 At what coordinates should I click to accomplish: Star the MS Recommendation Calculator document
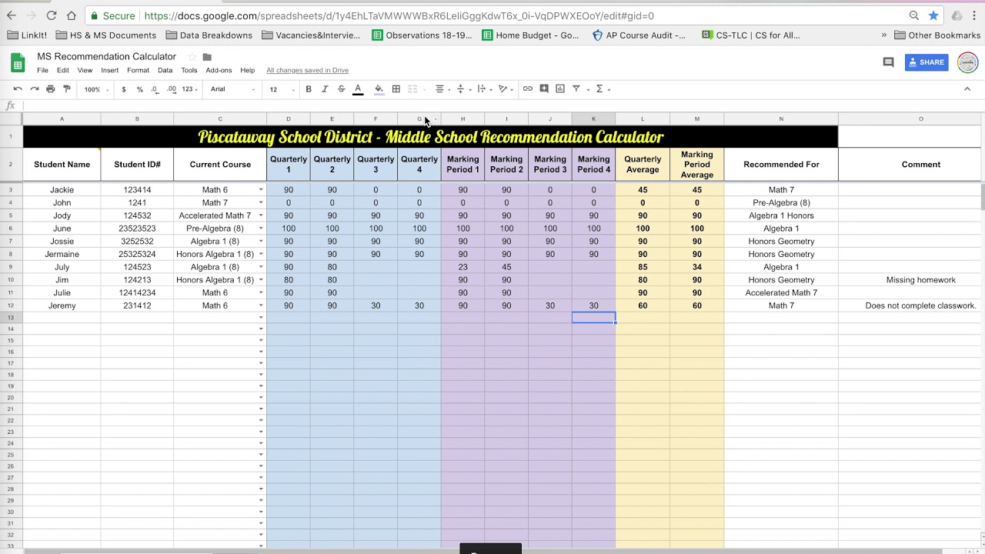pyautogui.click(x=192, y=57)
